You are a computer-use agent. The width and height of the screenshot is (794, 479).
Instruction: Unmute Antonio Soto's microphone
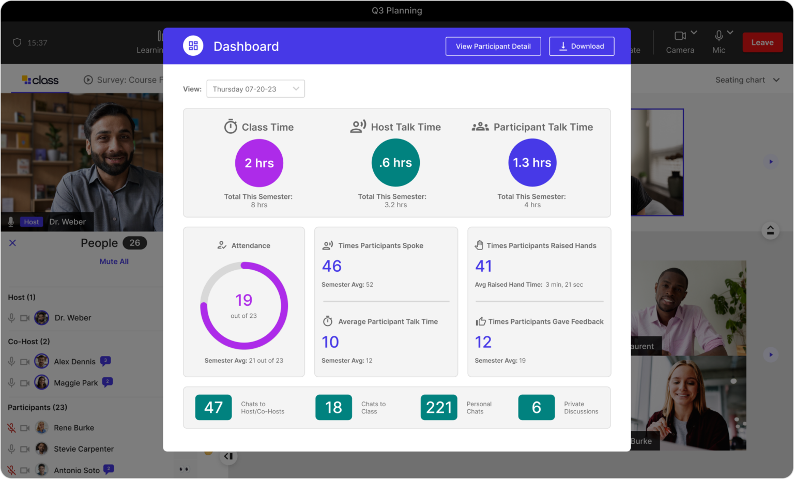click(11, 470)
